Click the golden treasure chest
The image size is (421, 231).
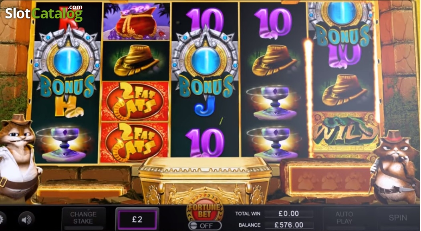pyautogui.click(x=205, y=180)
